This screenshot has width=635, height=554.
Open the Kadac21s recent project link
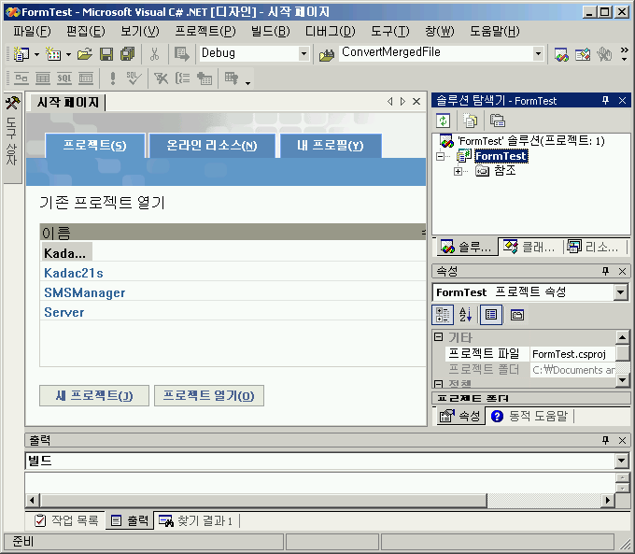click(74, 273)
